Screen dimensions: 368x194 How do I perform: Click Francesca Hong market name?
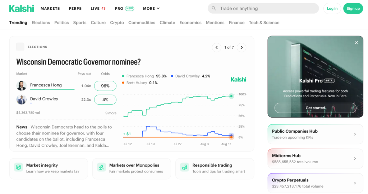[x=46, y=85]
